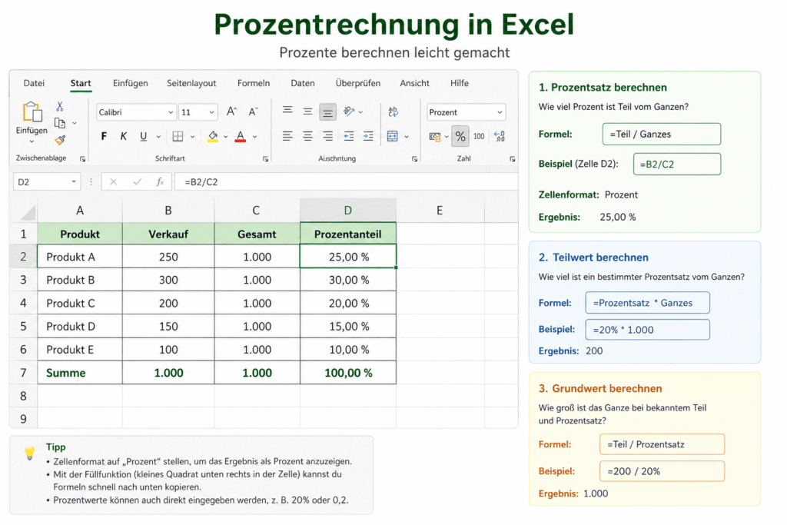Open the Einfügen paste options arrow
The image size is (787, 525).
[x=32, y=142]
